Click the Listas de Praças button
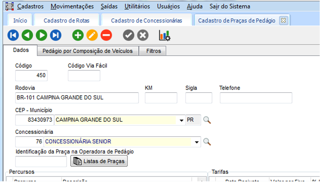Image resolution: width=320 pixels, height=182 pixels. click(99, 161)
